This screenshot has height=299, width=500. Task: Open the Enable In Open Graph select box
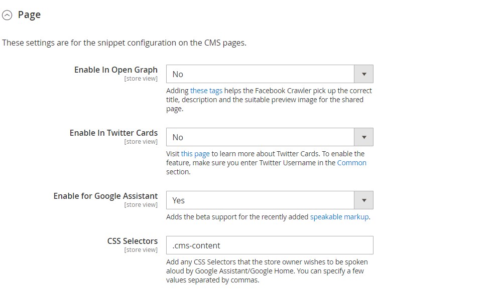point(260,74)
